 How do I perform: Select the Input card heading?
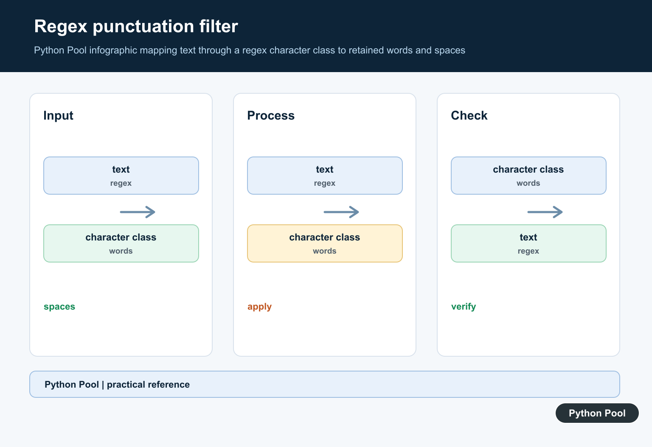click(58, 115)
